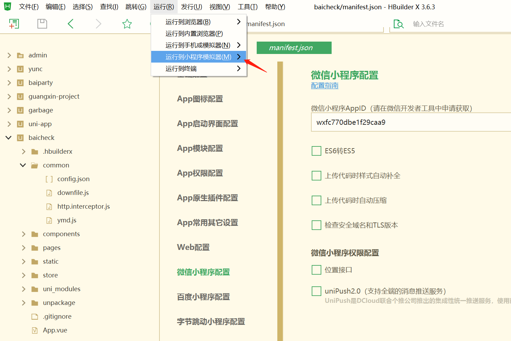Viewport: 511px width, 341px height.
Task: Collapse the common folder
Action: (23, 165)
